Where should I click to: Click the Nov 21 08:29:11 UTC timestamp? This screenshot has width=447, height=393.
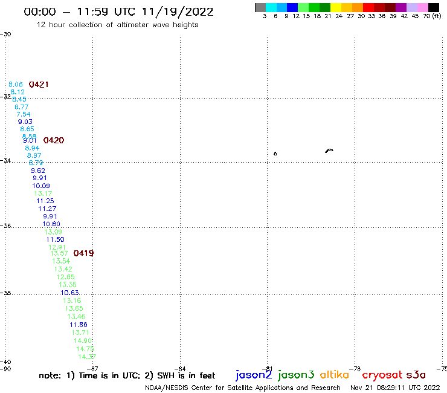395,388
